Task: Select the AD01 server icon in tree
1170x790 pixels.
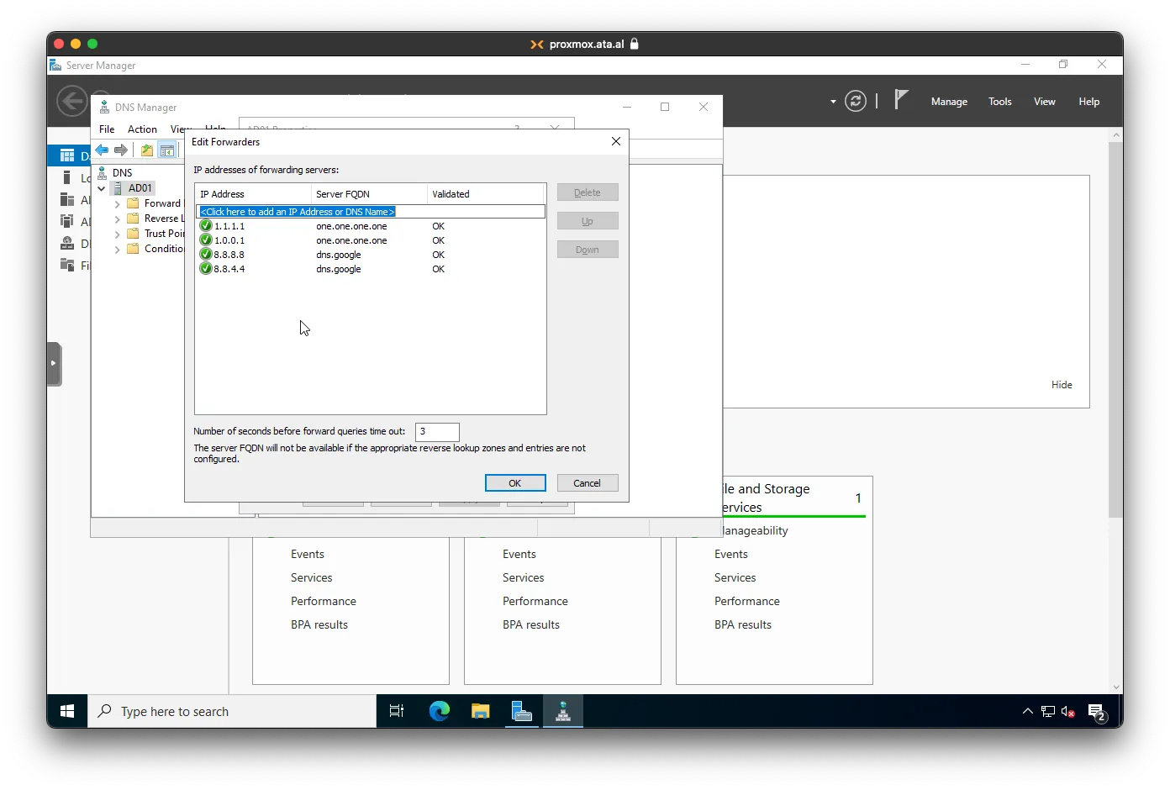Action: (x=118, y=188)
